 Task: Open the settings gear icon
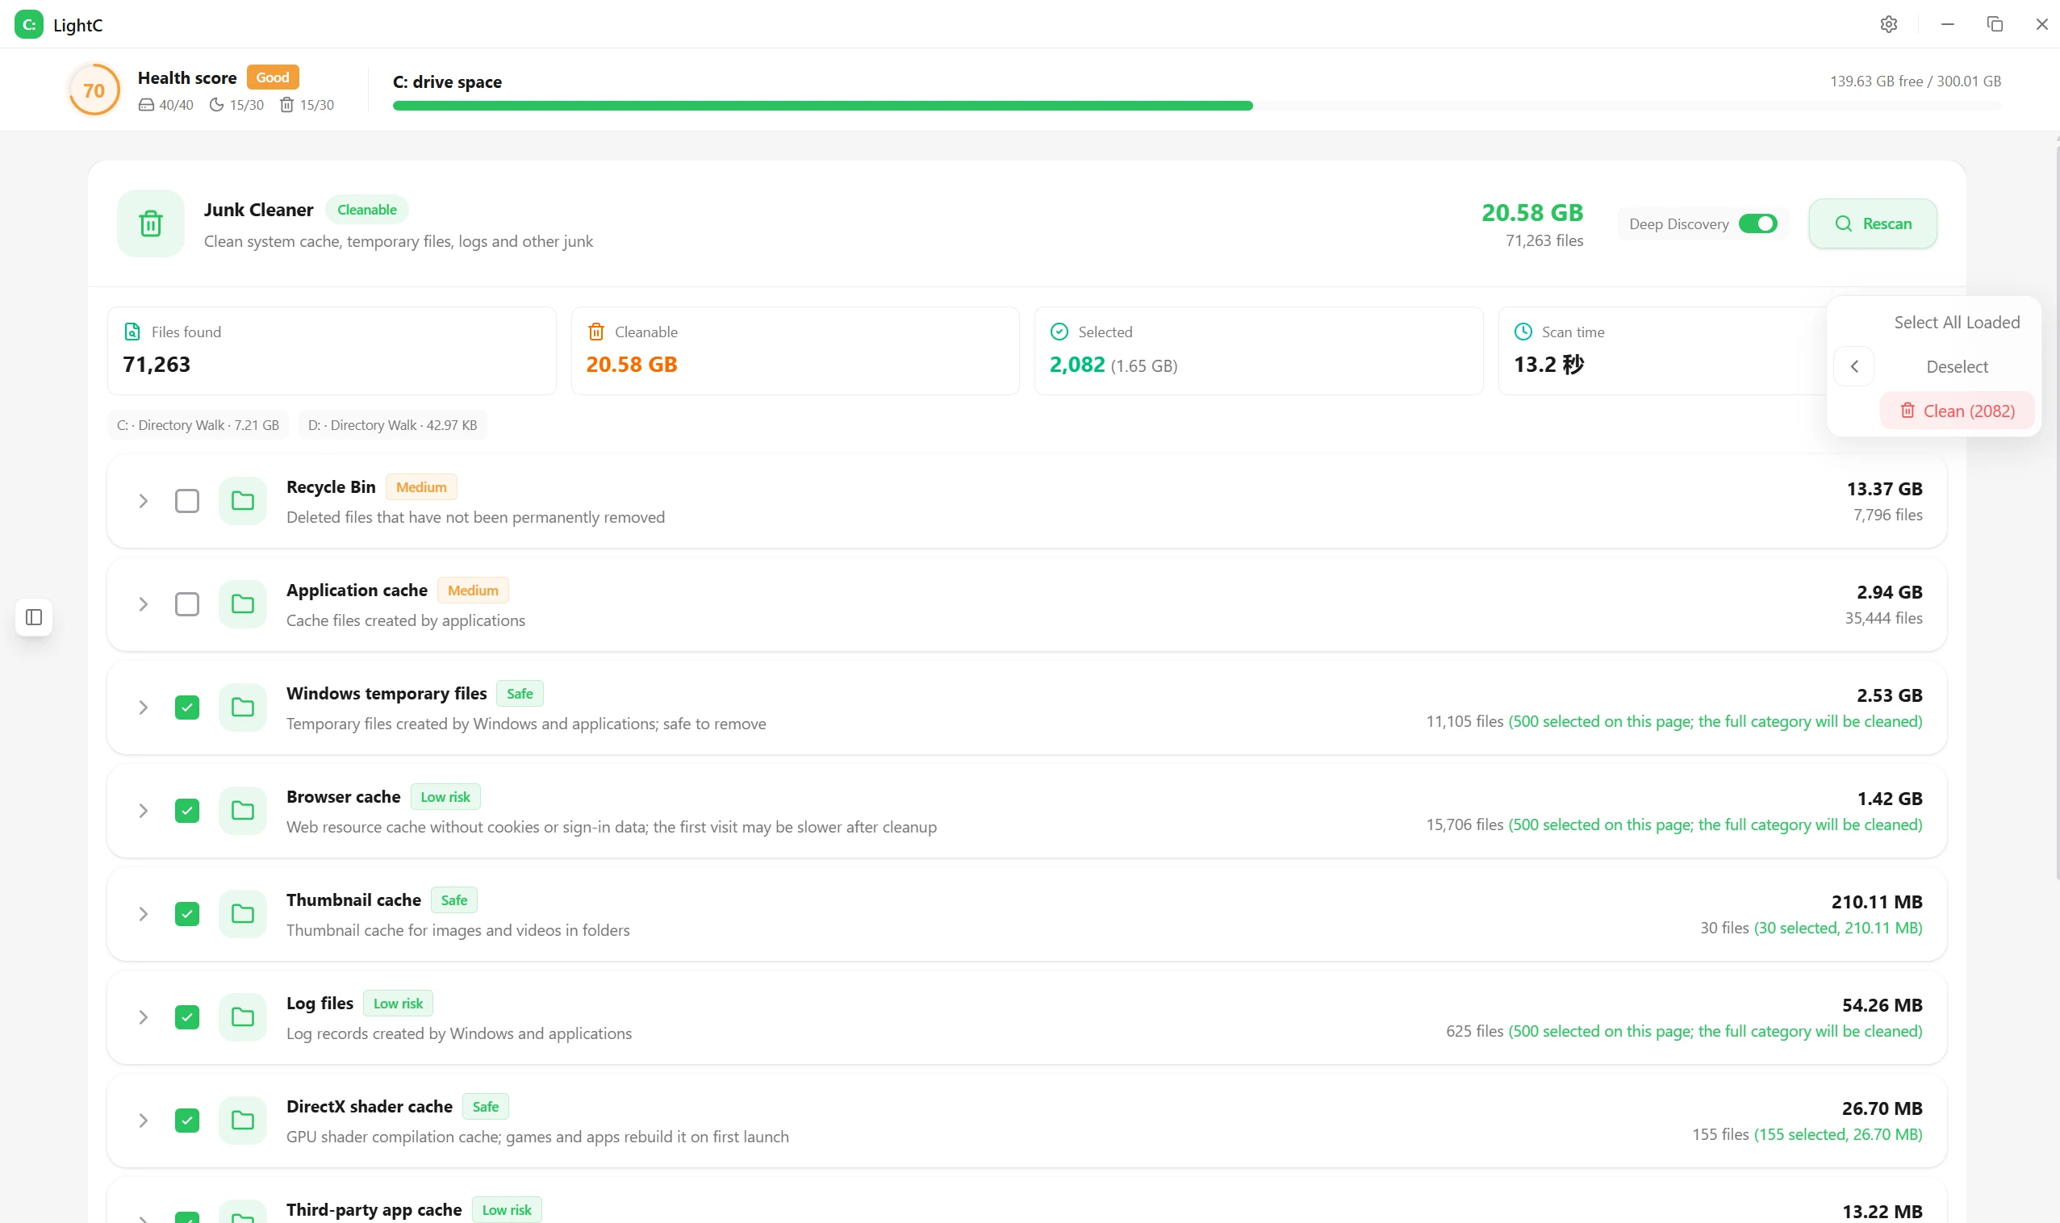(1889, 25)
